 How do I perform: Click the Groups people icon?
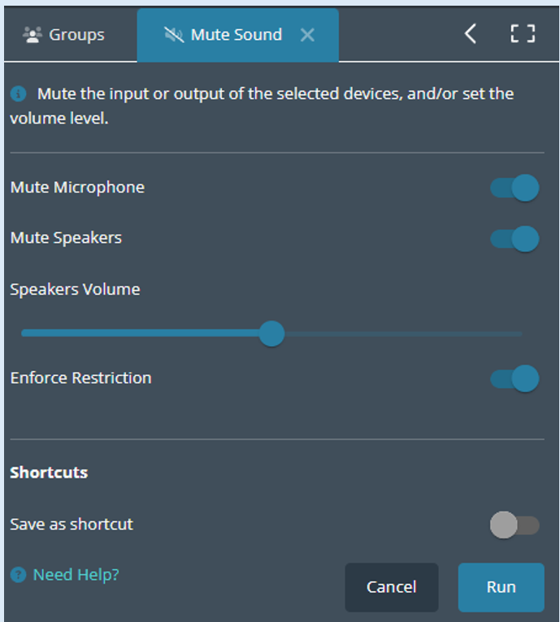tap(33, 35)
